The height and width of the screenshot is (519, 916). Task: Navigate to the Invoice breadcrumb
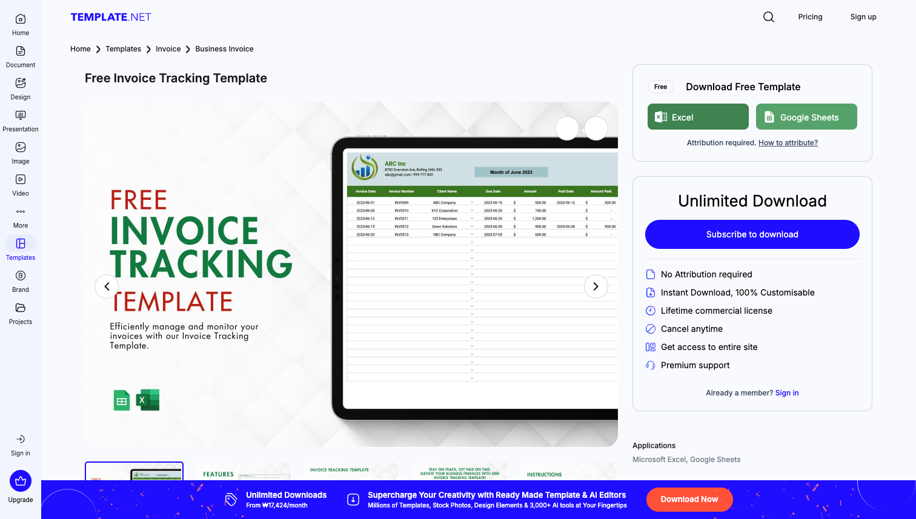(x=168, y=48)
